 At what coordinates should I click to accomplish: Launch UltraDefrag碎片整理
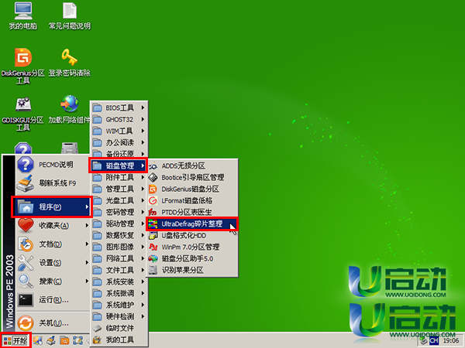click(x=192, y=224)
